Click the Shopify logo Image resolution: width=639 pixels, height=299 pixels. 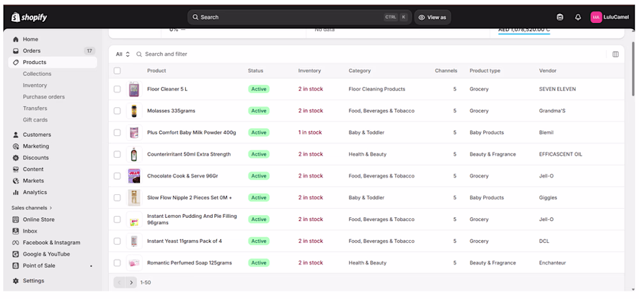click(29, 17)
